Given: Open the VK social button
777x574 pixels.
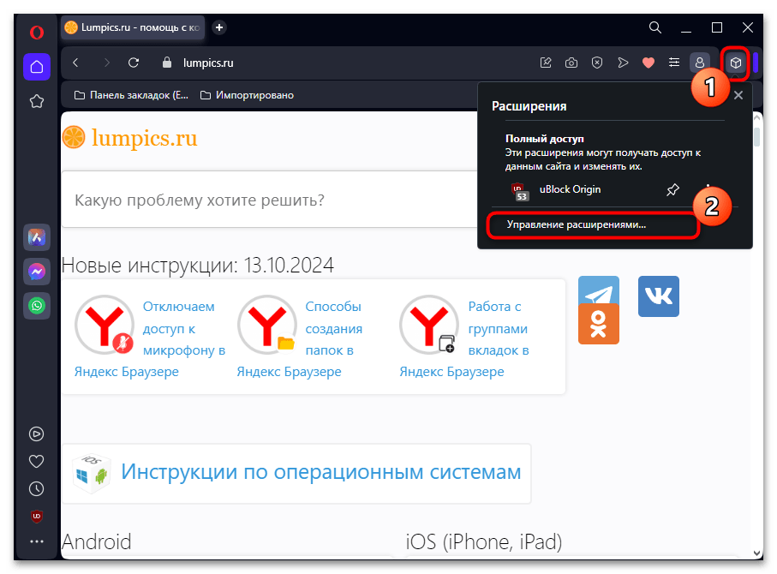Looking at the screenshot, I should pyautogui.click(x=659, y=296).
